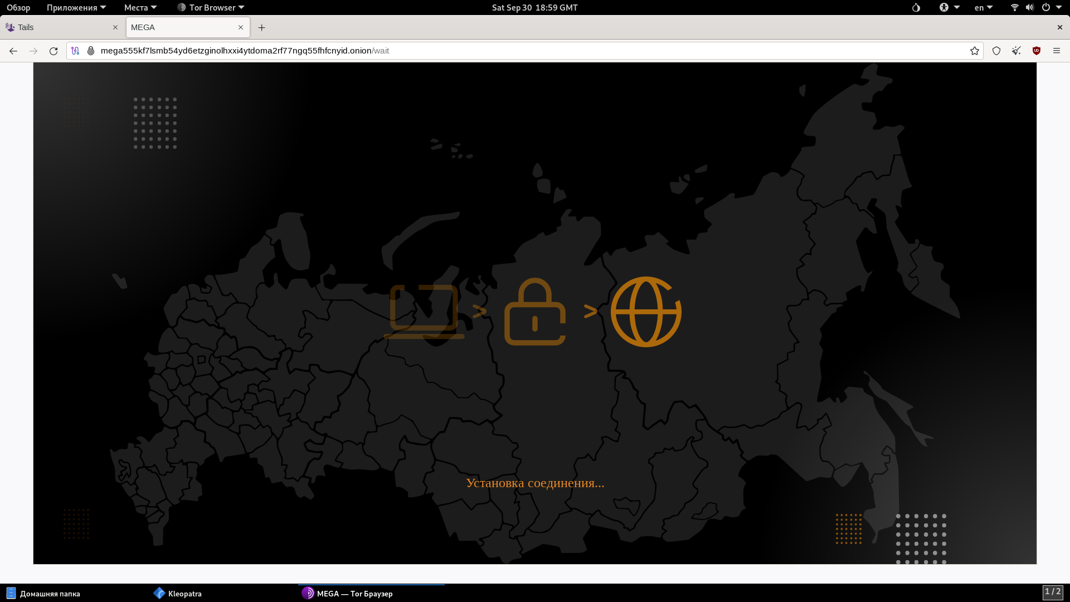Image resolution: width=1070 pixels, height=602 pixels.
Task: Expand the Места menu
Action: click(140, 8)
